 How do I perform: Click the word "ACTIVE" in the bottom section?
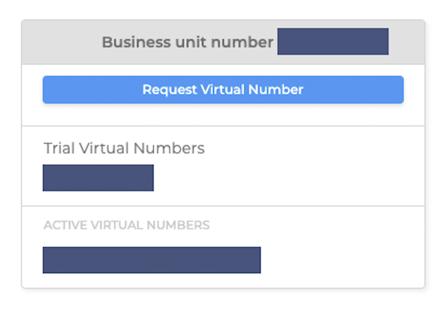click(65, 225)
